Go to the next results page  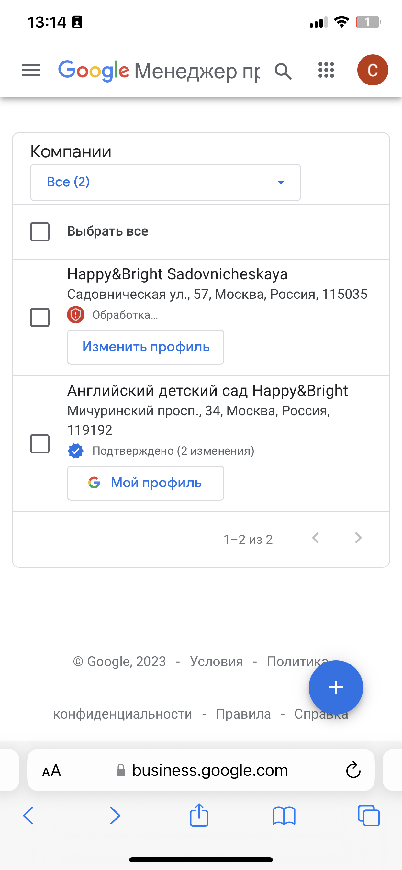pyautogui.click(x=358, y=538)
